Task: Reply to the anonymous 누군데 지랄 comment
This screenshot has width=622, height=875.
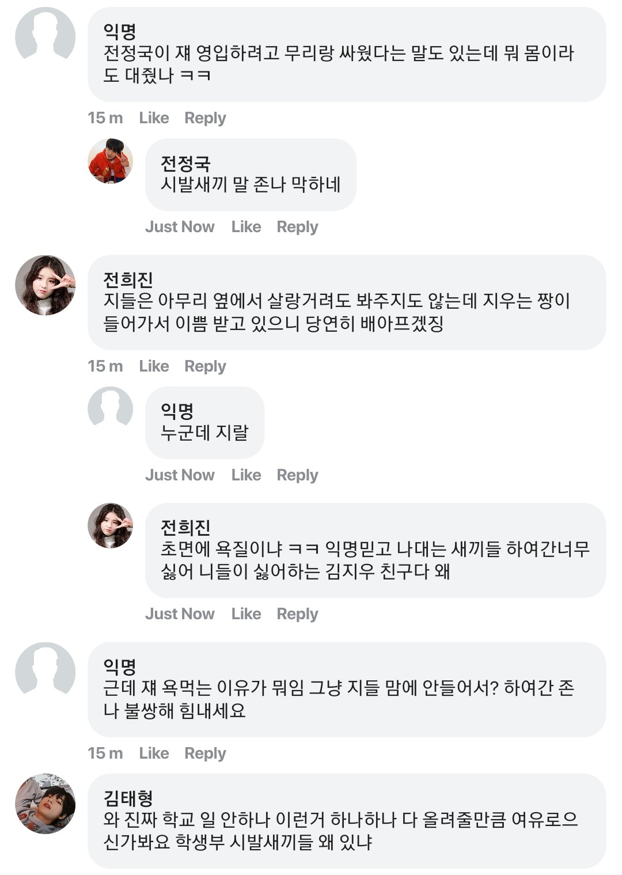Action: [297, 475]
